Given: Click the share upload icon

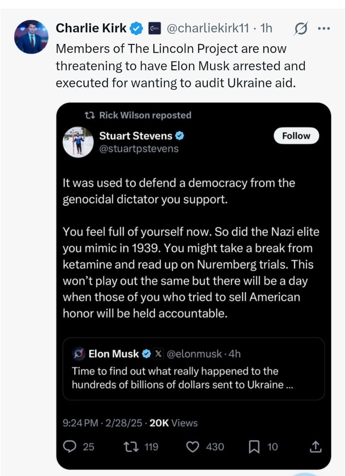Looking at the screenshot, I should [315, 447].
